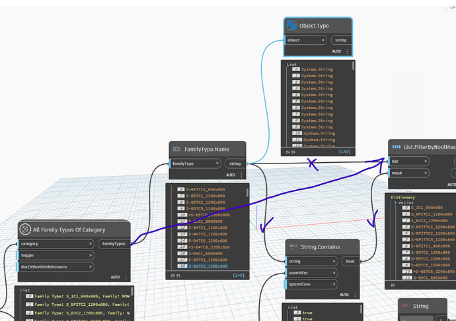Select S-B3TC2_1200x800 item in FamilyType.Name preview
This screenshot has width=456, height=321.
[208, 266]
